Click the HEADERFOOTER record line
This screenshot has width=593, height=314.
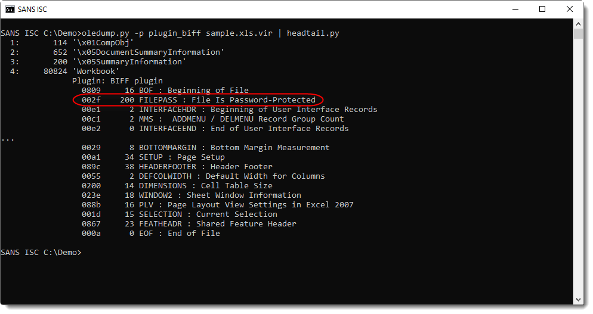(177, 167)
